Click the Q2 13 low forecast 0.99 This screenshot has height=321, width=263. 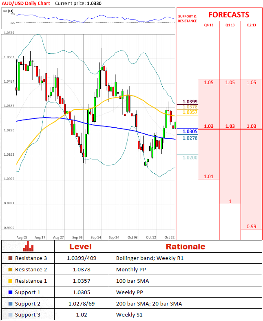tap(251, 227)
